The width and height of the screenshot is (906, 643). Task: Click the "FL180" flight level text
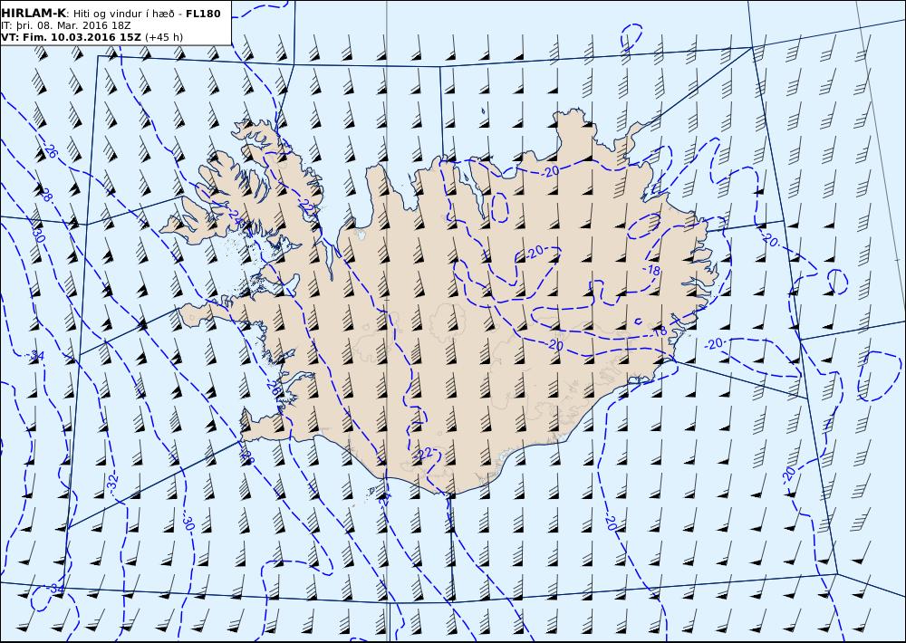(x=203, y=14)
